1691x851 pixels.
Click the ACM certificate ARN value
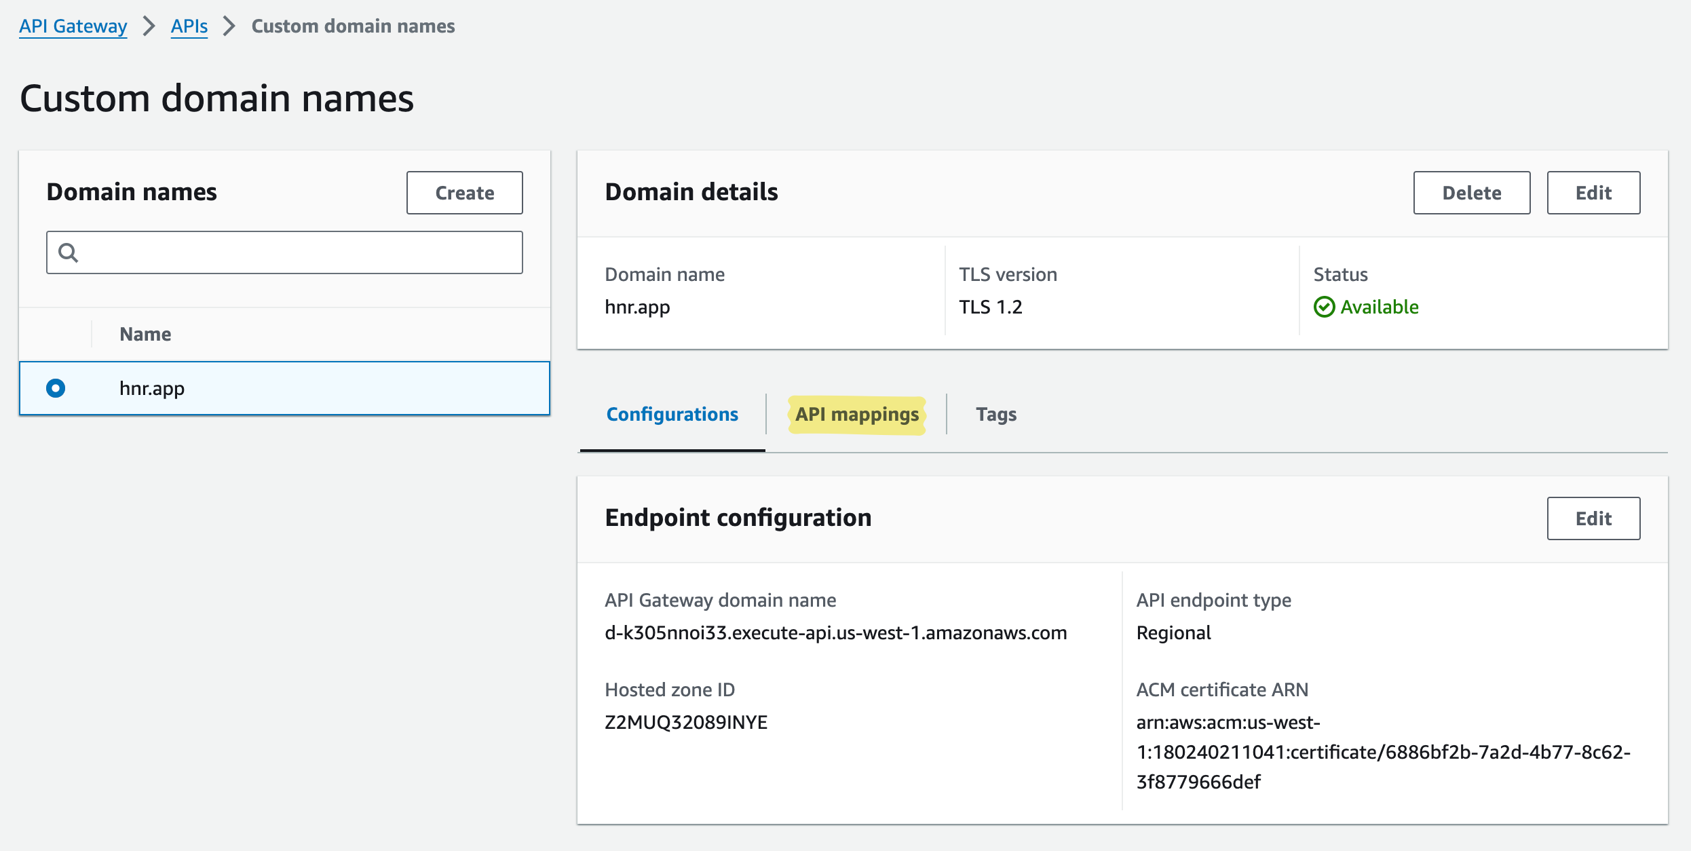point(1384,752)
